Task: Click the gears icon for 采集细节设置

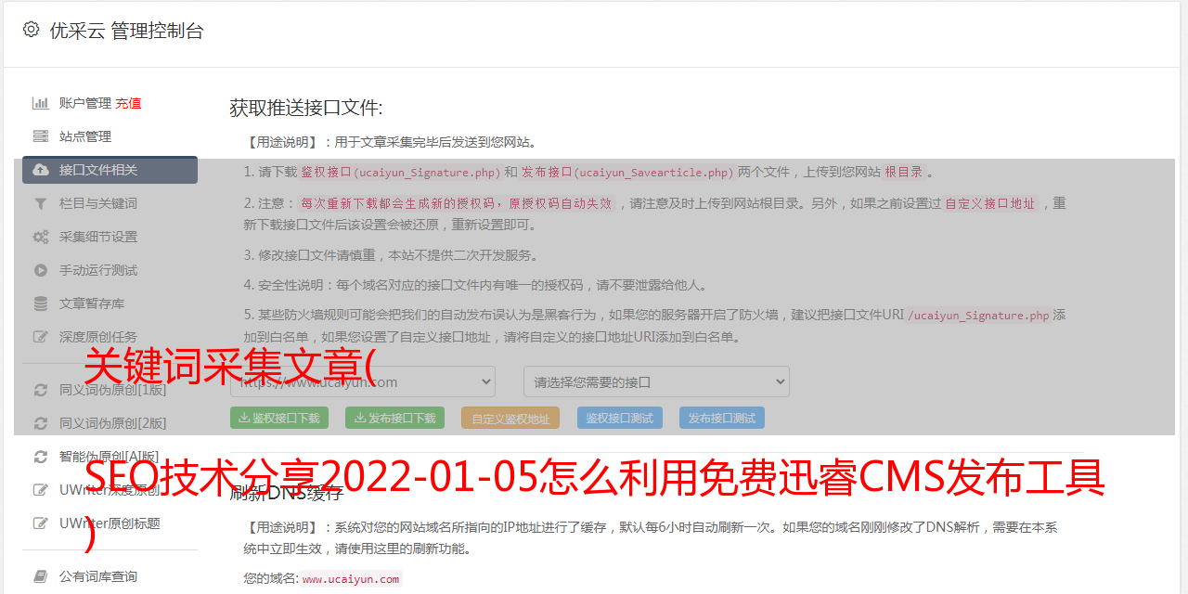Action: coord(41,237)
